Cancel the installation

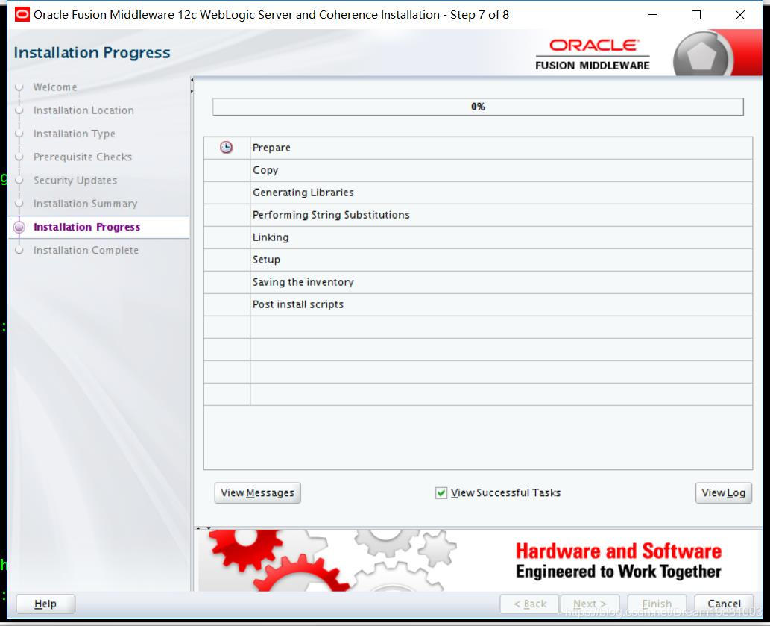coord(724,604)
